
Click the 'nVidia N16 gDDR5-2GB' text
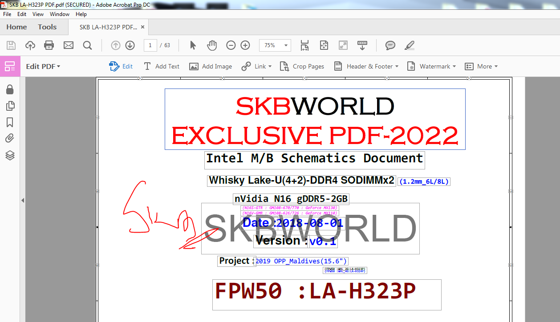pos(291,199)
